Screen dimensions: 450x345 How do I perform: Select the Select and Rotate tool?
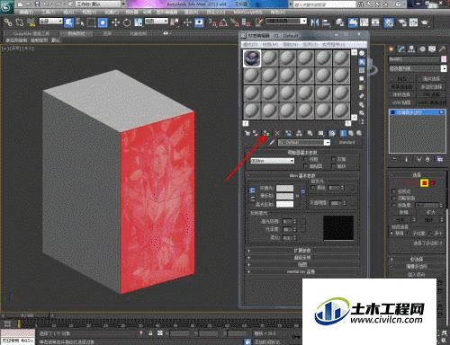pyautogui.click(x=127, y=22)
